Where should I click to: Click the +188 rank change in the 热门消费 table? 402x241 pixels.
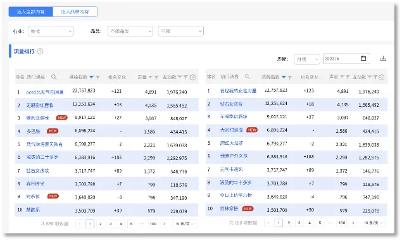pyautogui.click(x=308, y=156)
